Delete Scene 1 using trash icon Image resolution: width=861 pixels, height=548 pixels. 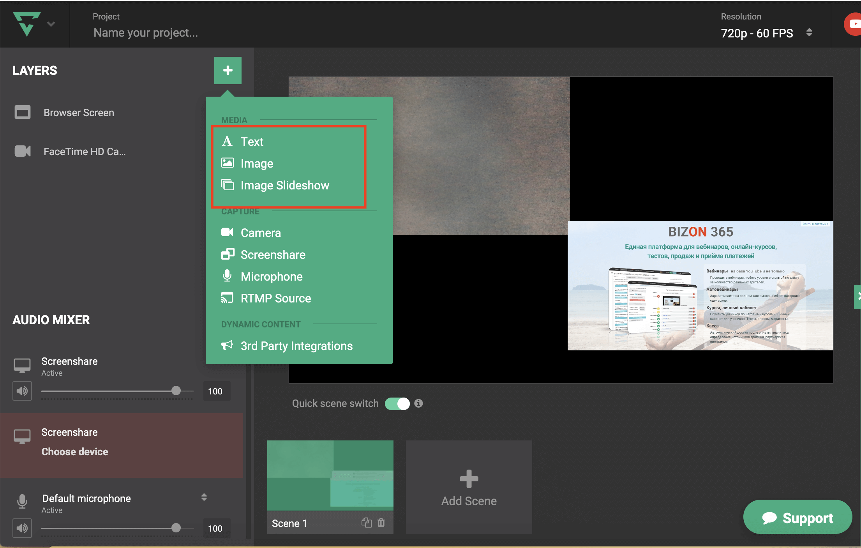coord(381,523)
